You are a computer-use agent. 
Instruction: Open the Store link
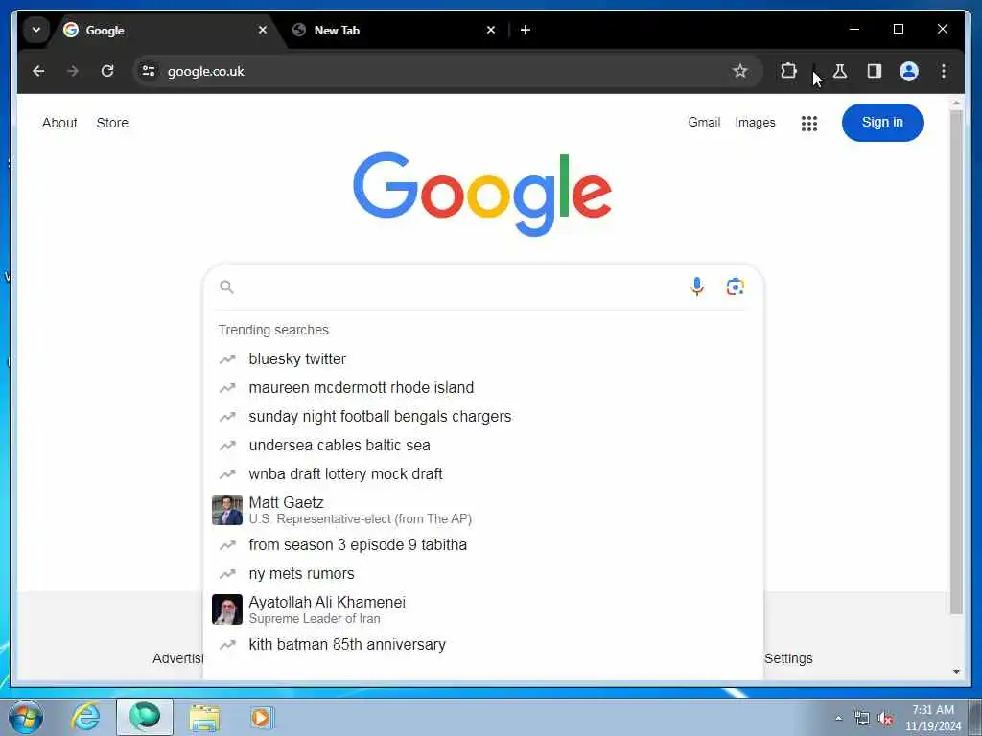113,123
